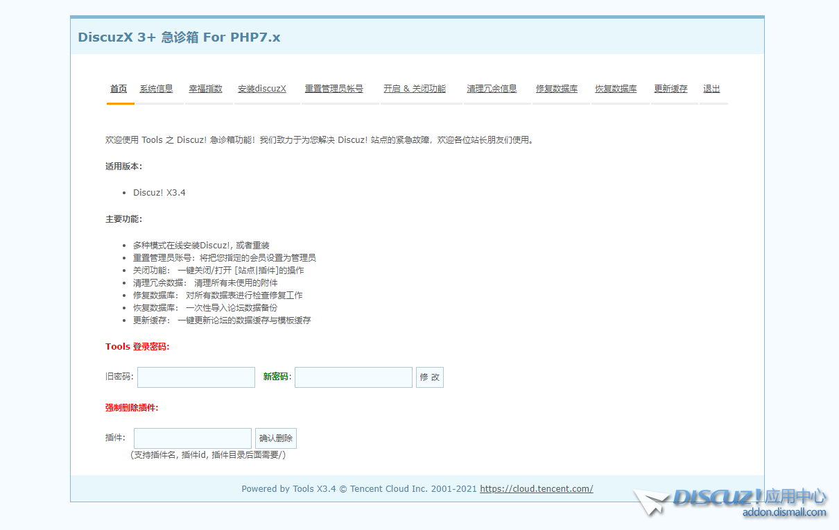Open the 修复数据库 tab
839x530 pixels.
coord(557,89)
